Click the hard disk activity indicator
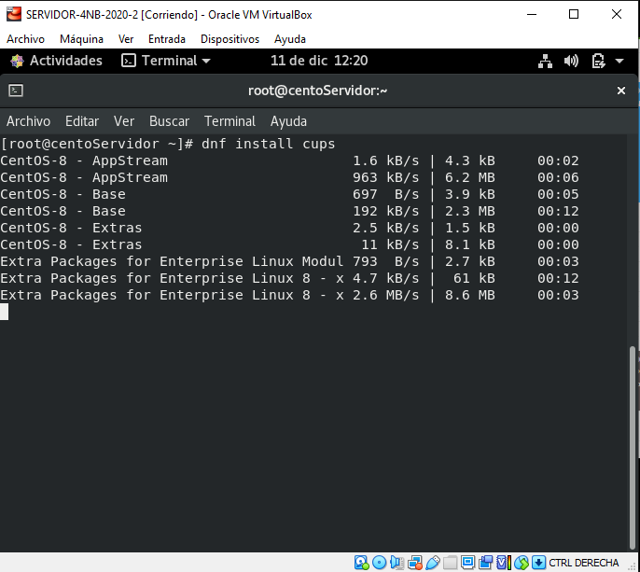 tap(362, 563)
